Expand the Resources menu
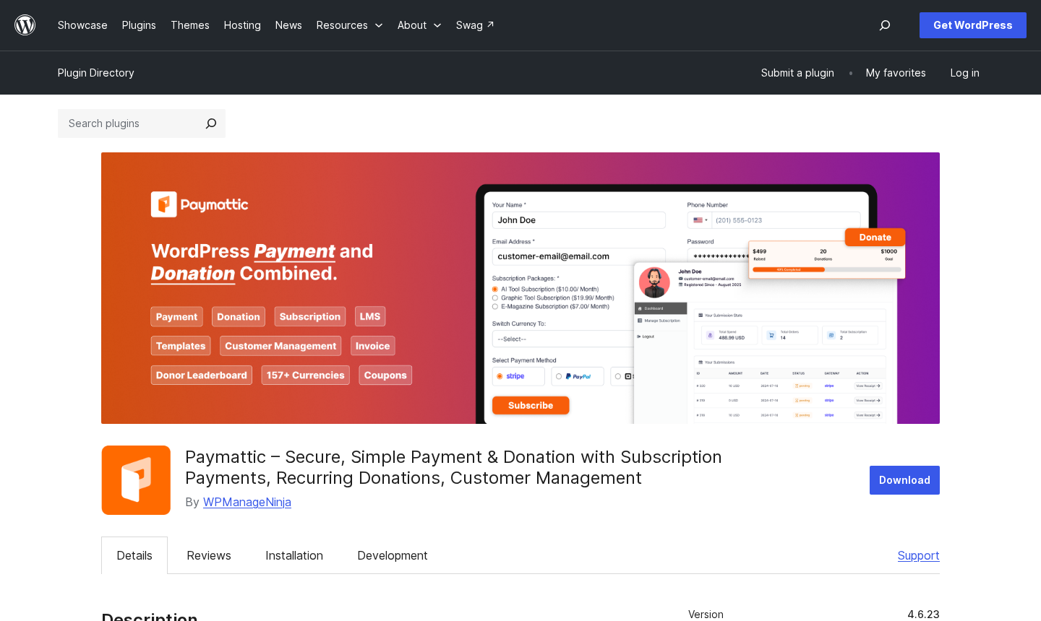1041x621 pixels. click(x=349, y=25)
